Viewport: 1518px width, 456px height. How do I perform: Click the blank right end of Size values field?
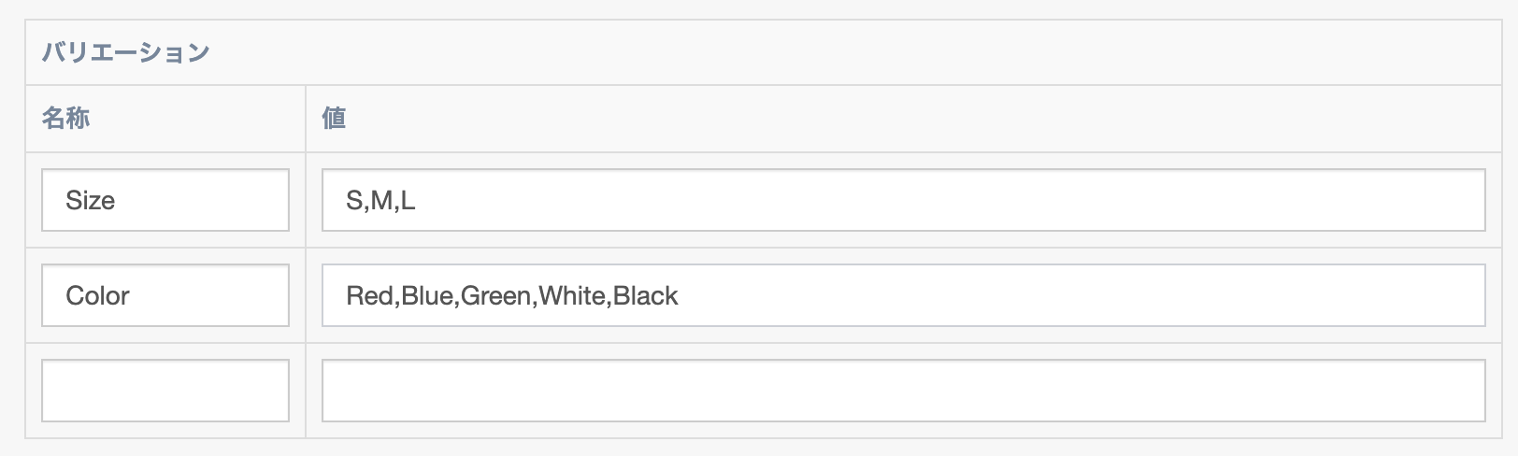click(x=1402, y=200)
